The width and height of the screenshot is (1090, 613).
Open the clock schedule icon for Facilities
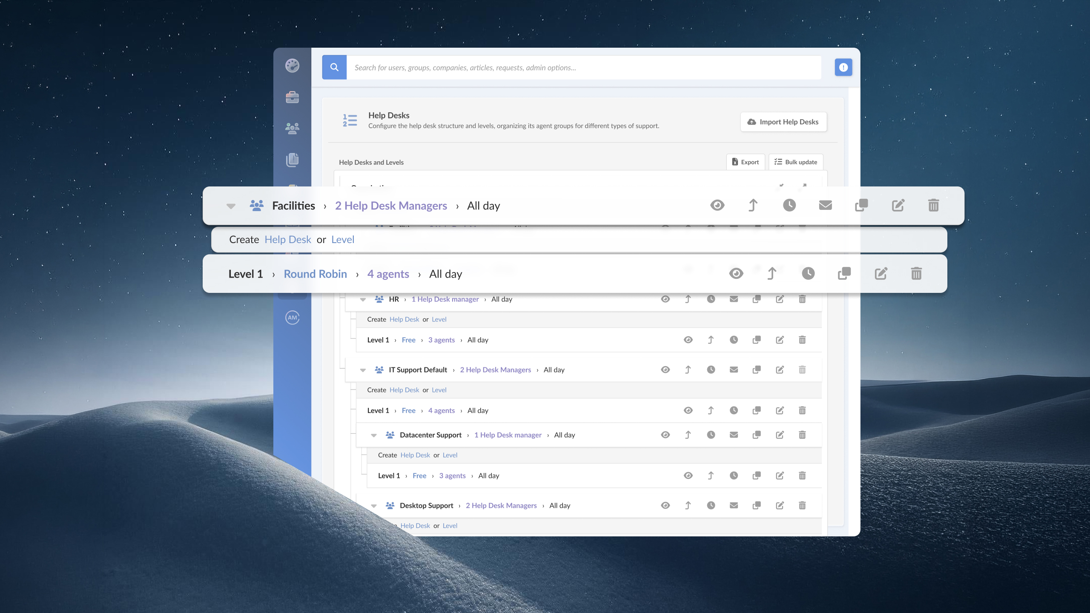[x=789, y=205]
